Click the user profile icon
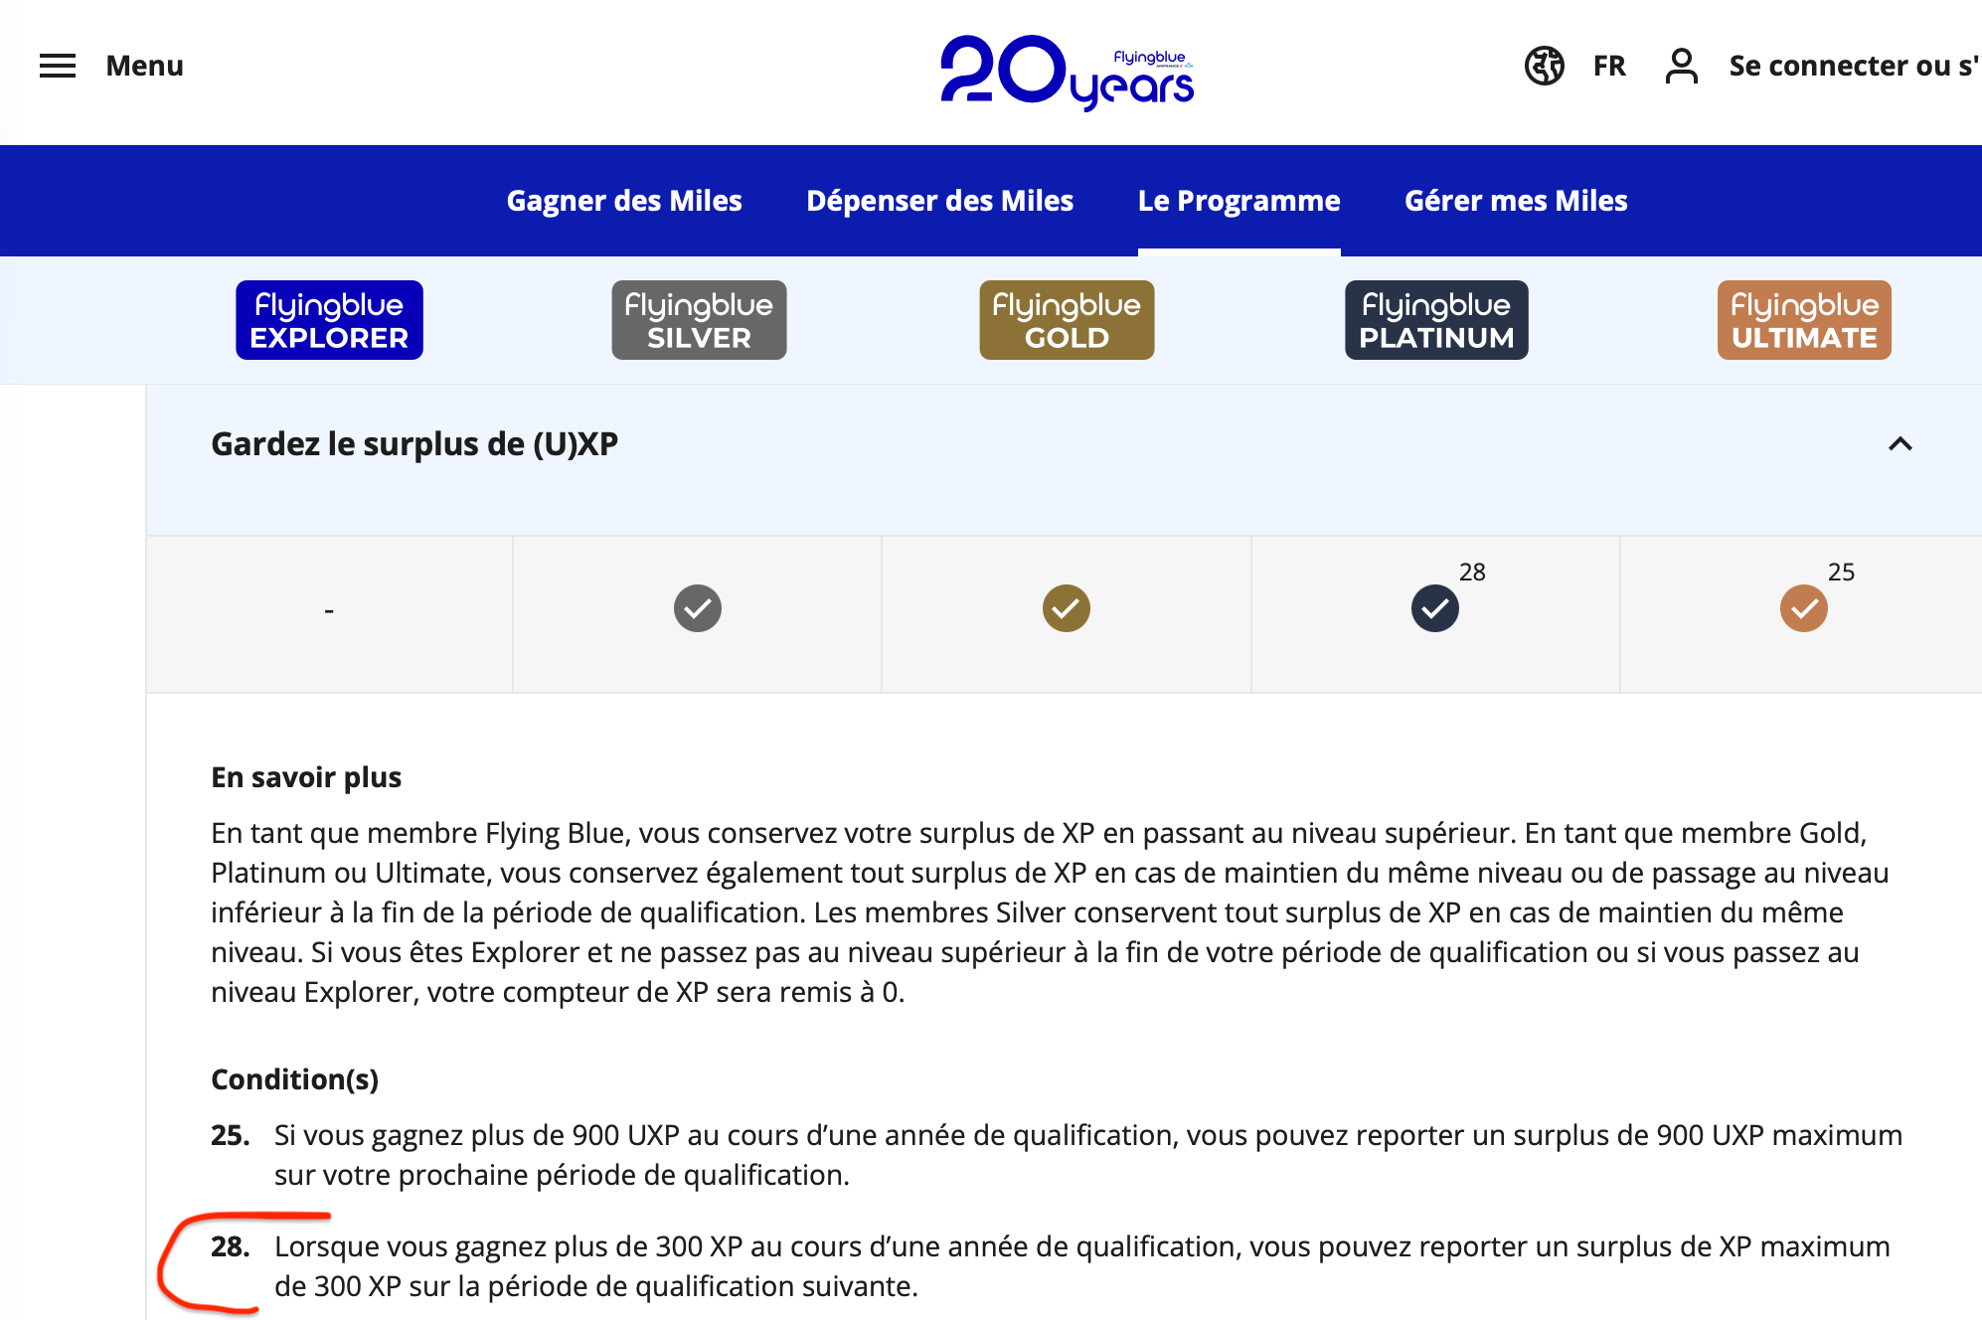The width and height of the screenshot is (1982, 1320). point(1681,66)
